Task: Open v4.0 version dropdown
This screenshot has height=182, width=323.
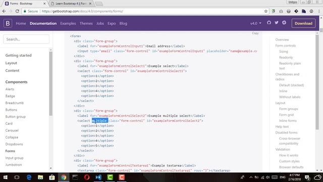Action: pos(256,23)
